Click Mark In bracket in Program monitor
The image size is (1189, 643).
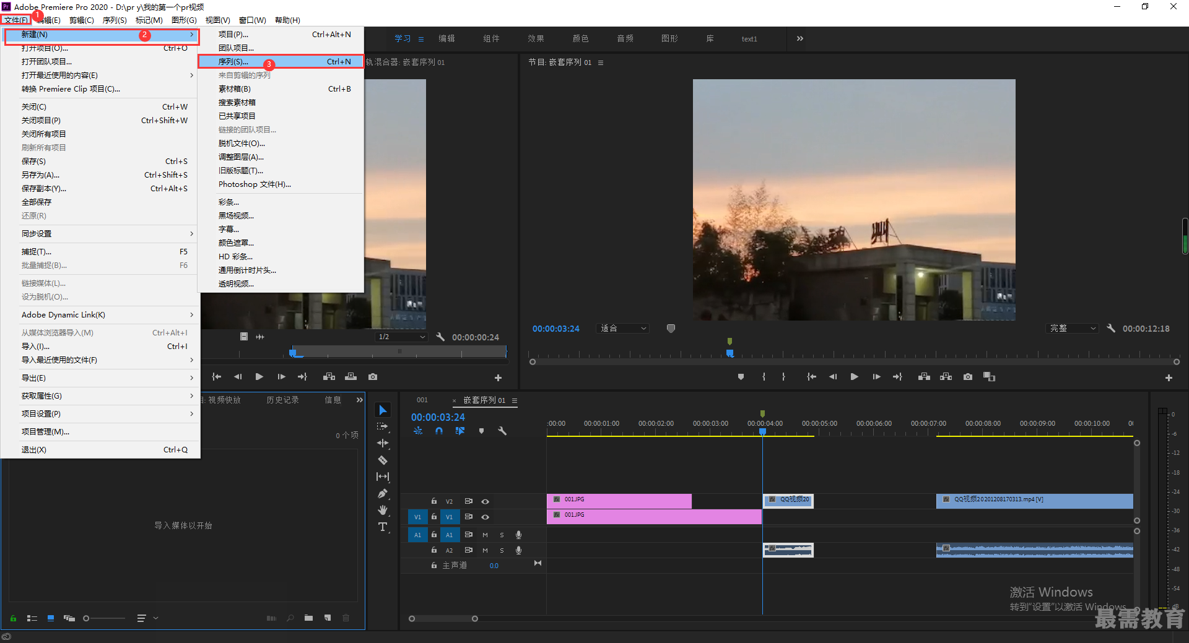point(764,377)
